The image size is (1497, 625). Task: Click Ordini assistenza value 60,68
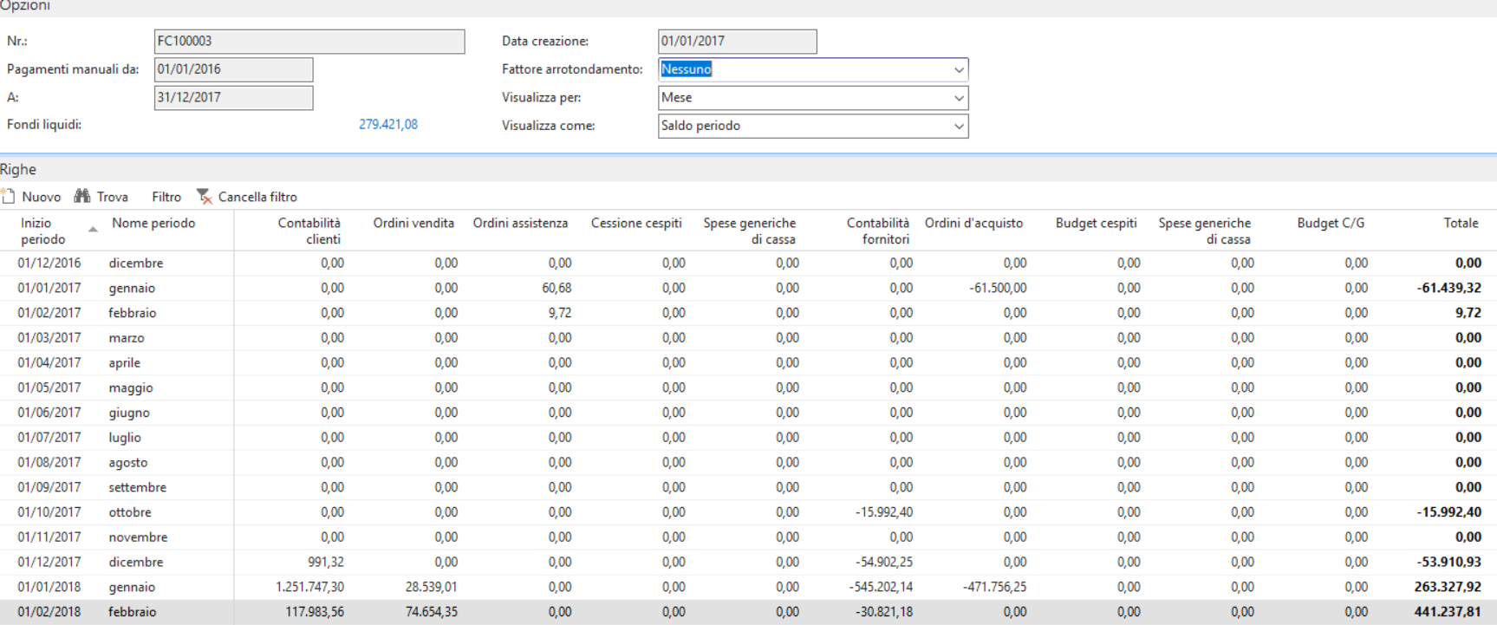point(556,288)
